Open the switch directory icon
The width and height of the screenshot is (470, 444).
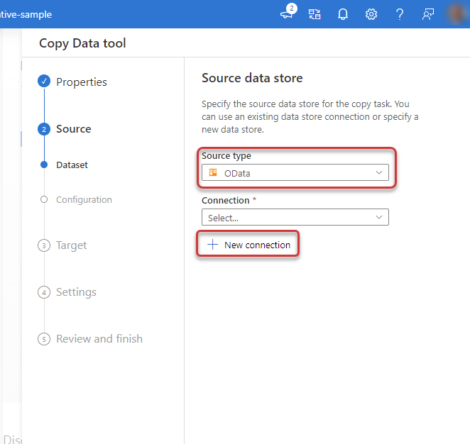tap(315, 14)
